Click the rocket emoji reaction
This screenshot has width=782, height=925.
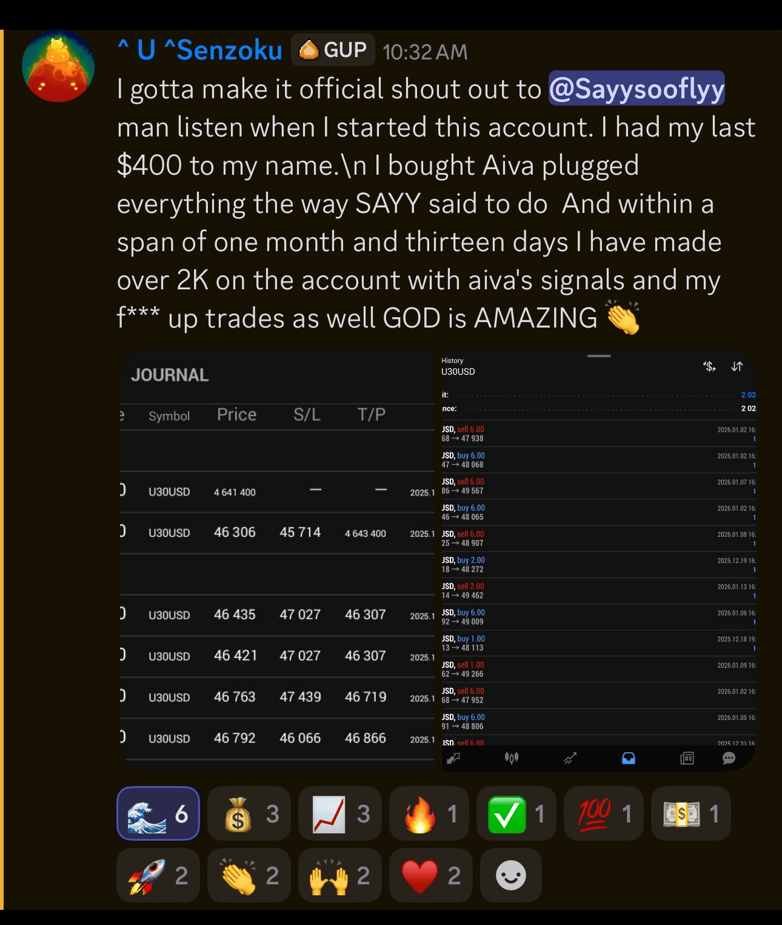click(x=158, y=875)
